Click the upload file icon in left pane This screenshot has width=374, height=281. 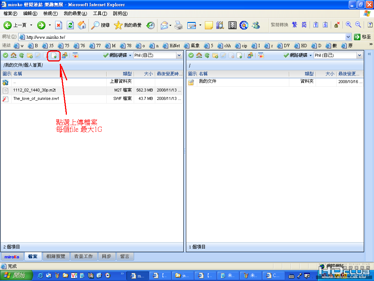tap(54, 56)
